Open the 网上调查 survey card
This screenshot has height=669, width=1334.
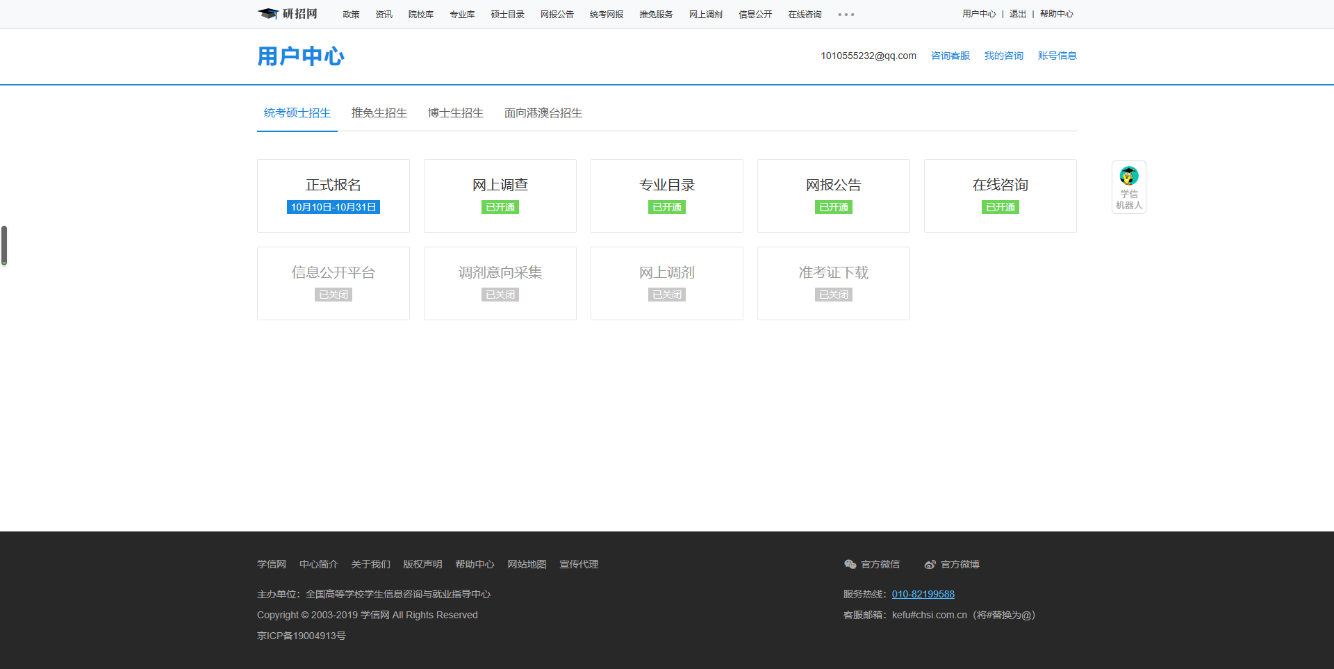500,195
